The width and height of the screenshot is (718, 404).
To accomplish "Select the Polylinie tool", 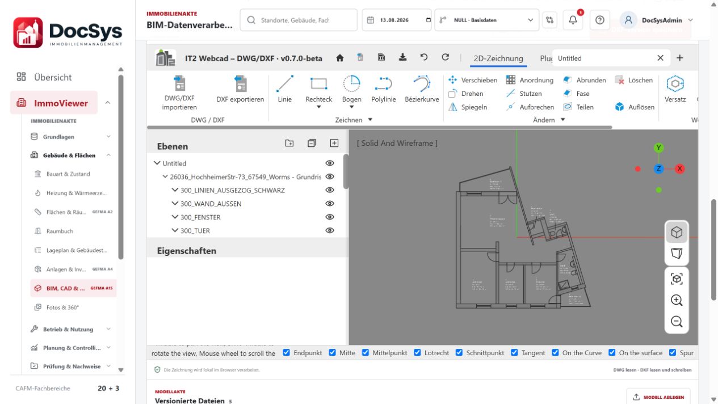I will point(384,89).
